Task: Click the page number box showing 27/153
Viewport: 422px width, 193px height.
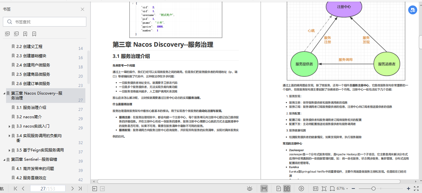Action: (48, 189)
